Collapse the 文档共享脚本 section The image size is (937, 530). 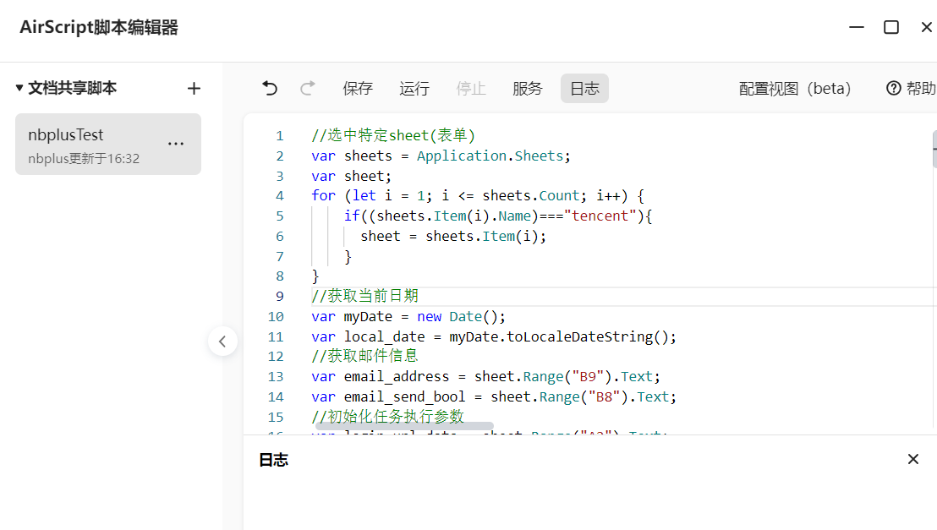(19, 88)
